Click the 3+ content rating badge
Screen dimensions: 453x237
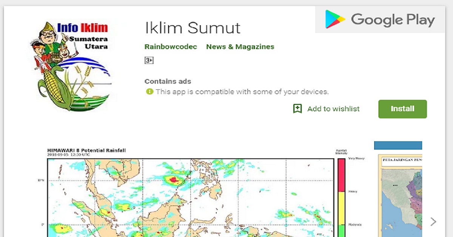click(149, 60)
